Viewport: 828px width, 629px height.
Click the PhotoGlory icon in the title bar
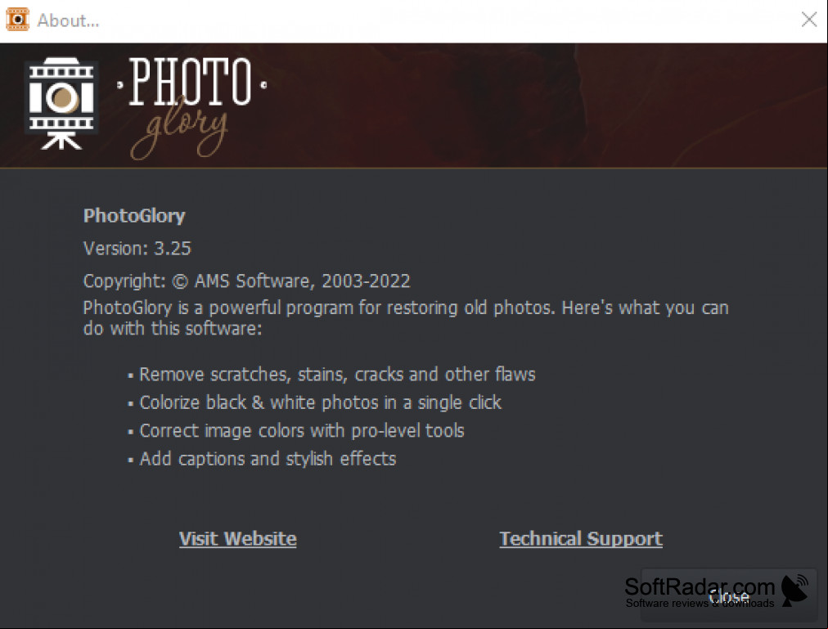pos(17,20)
